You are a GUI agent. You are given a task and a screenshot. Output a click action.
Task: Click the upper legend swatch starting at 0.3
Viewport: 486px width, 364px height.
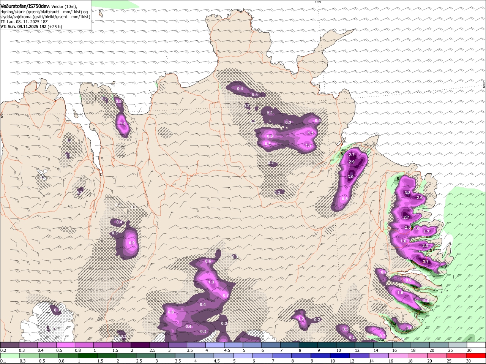coord(28,345)
